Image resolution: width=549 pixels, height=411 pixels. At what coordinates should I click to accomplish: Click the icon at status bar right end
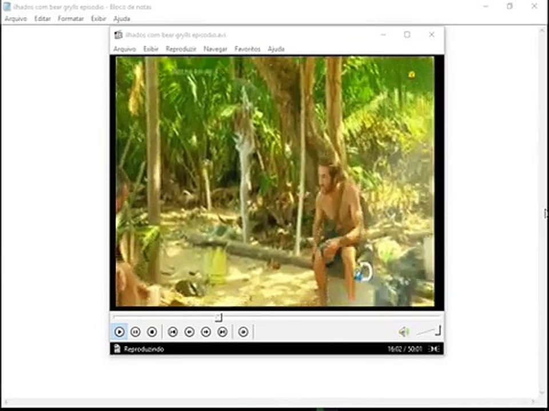click(x=434, y=349)
